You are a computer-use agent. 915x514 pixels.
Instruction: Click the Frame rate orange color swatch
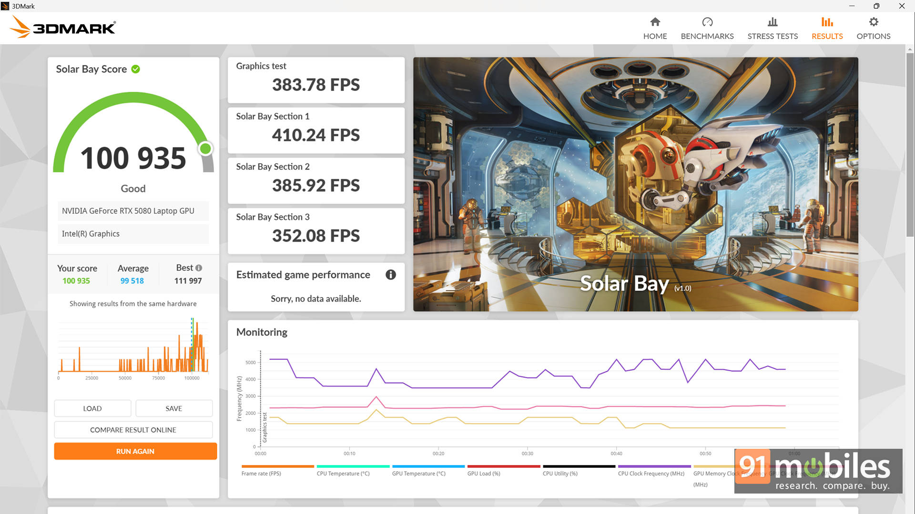(x=278, y=466)
